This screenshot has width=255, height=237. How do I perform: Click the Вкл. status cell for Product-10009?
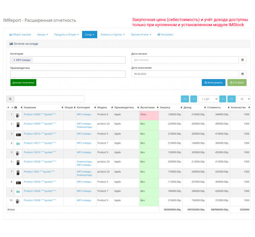click(x=149, y=125)
